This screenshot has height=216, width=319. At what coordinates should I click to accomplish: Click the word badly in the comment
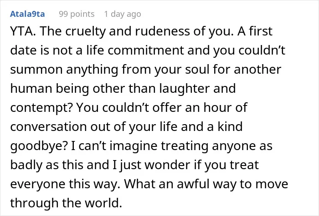[26, 165]
